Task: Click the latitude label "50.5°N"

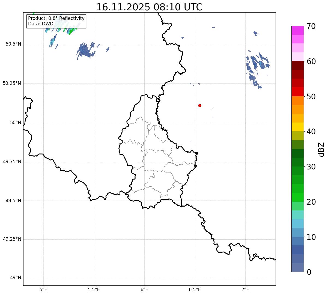Action: (13, 44)
